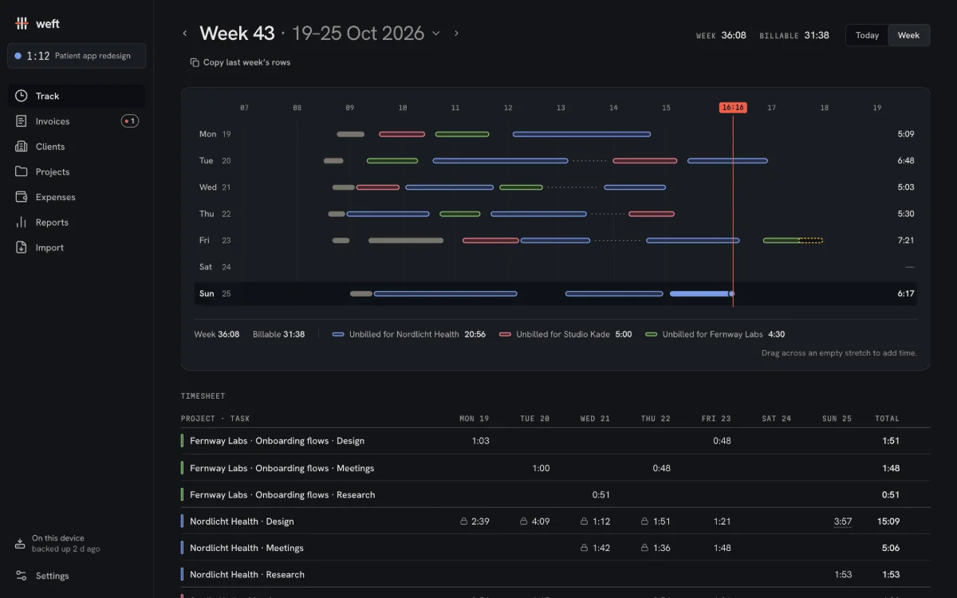Viewport: 957px width, 598px height.
Task: Switch to the Week view
Action: 908,35
